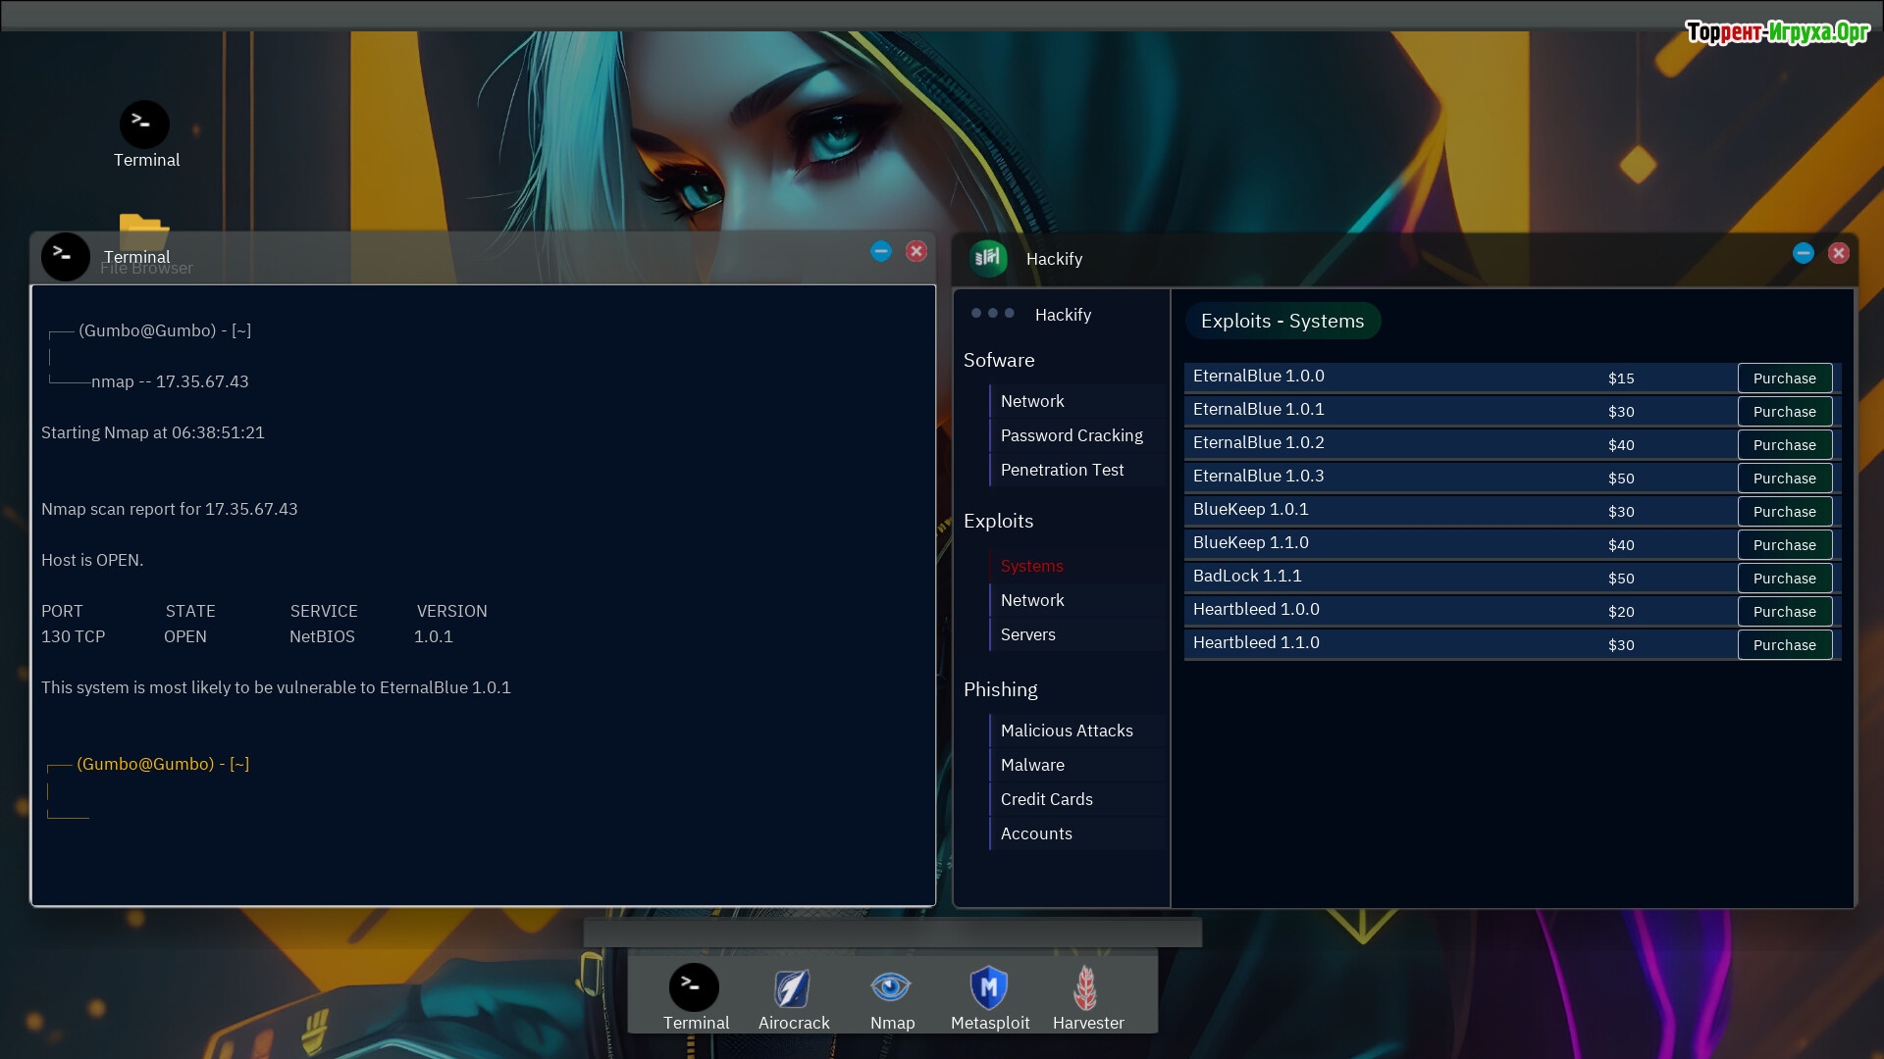Select Servers under Exploits
1884x1059 pixels.
1027,634
